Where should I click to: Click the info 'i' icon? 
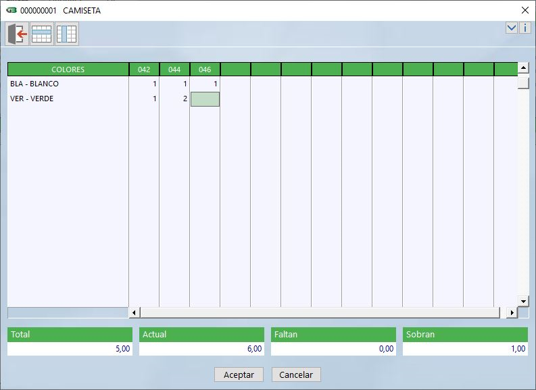coord(525,28)
